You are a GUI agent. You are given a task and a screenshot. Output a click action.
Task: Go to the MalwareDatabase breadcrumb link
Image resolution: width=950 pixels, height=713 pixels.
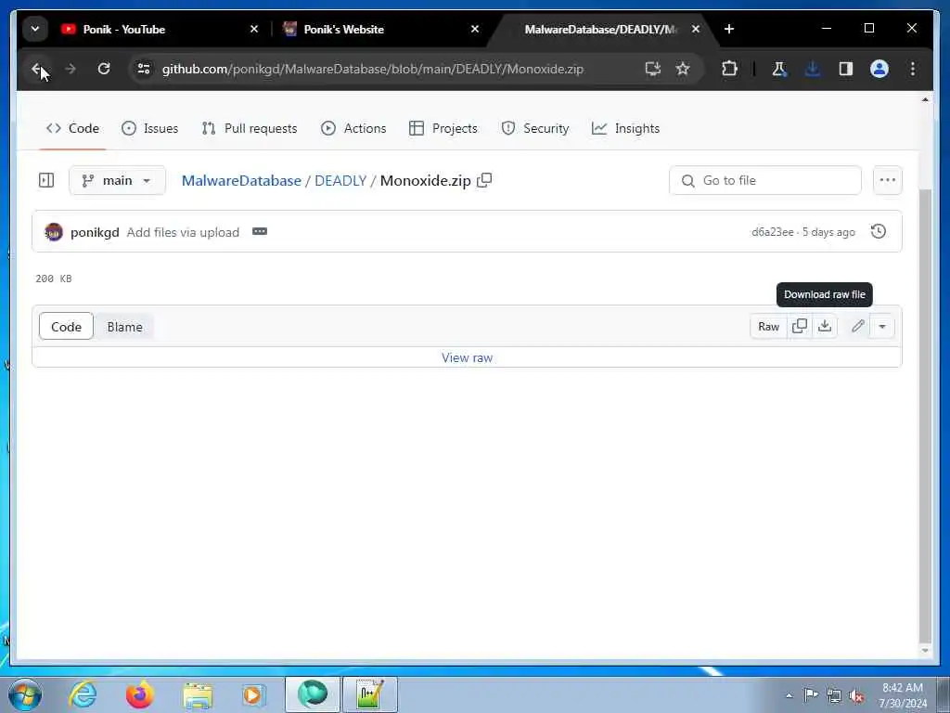coord(241,181)
